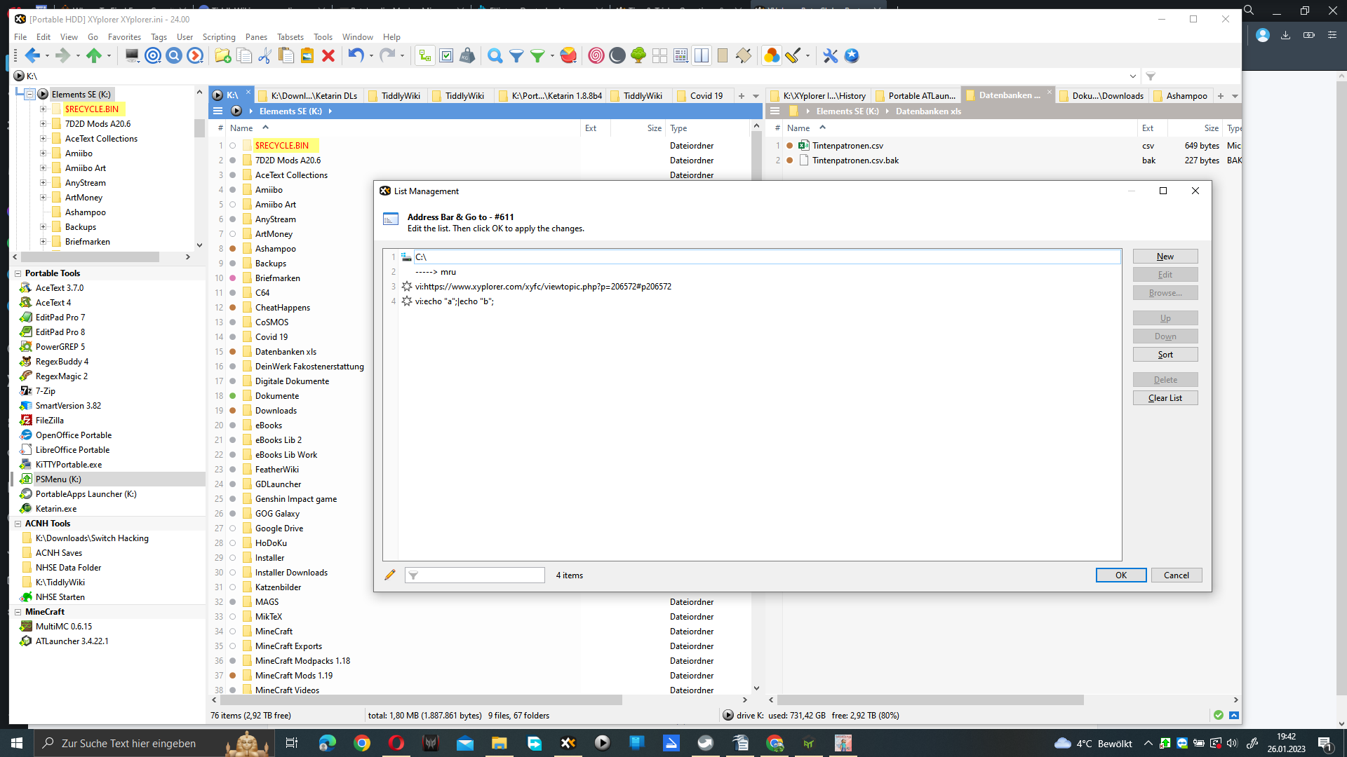Click the K:\ address bar field

575,76
